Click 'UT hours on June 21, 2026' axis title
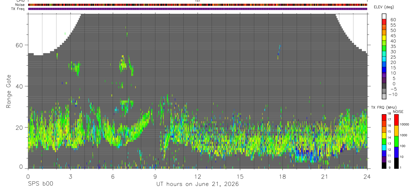This screenshot has width=413, height=191. click(x=197, y=184)
